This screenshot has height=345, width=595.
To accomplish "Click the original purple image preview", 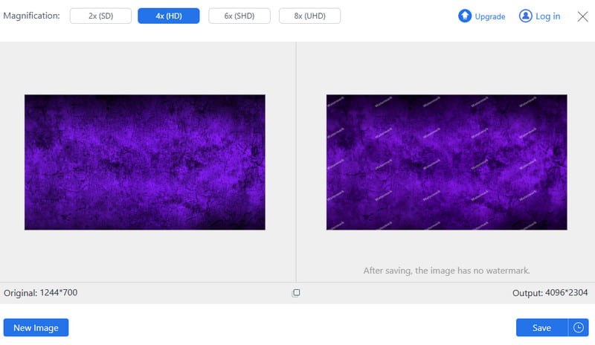I will pos(145,162).
